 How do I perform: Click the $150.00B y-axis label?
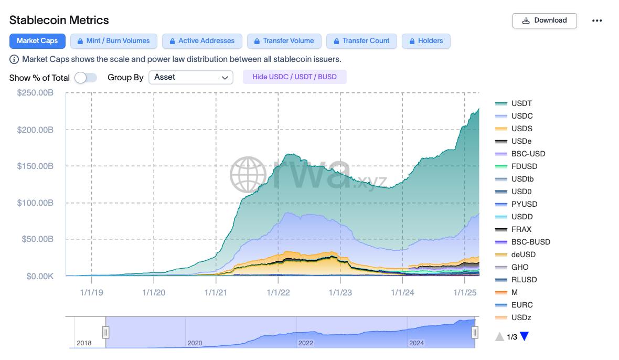coord(35,166)
